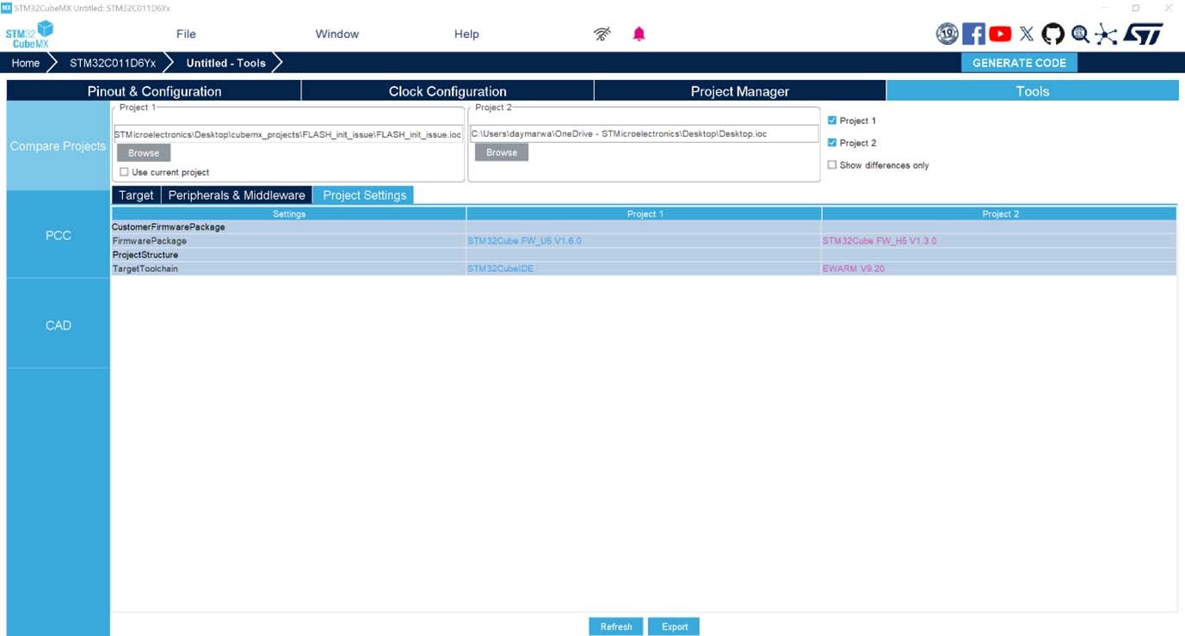This screenshot has height=636, width=1185.
Task: Open the File menu
Action: tap(186, 34)
